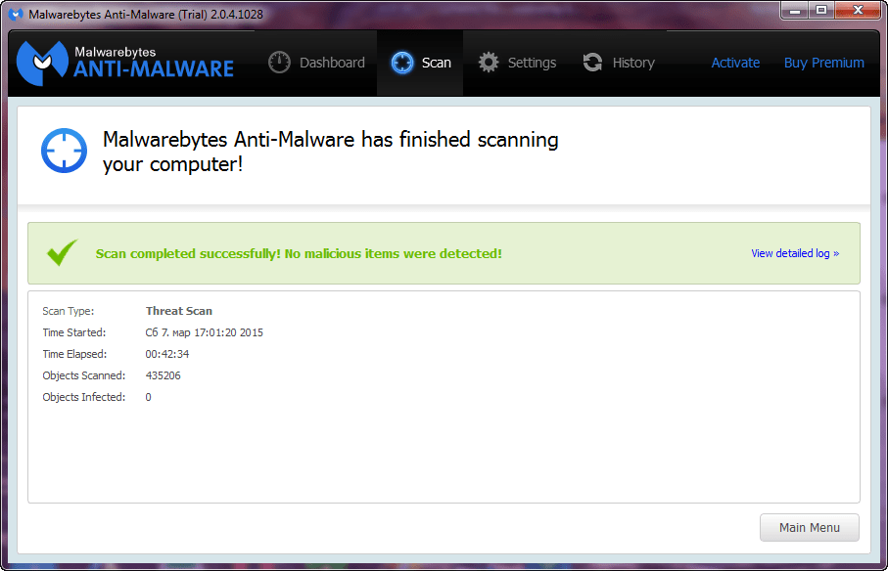Click the 'Scan Type:' label
Screen dimensions: 888x571
pyautogui.click(x=68, y=311)
